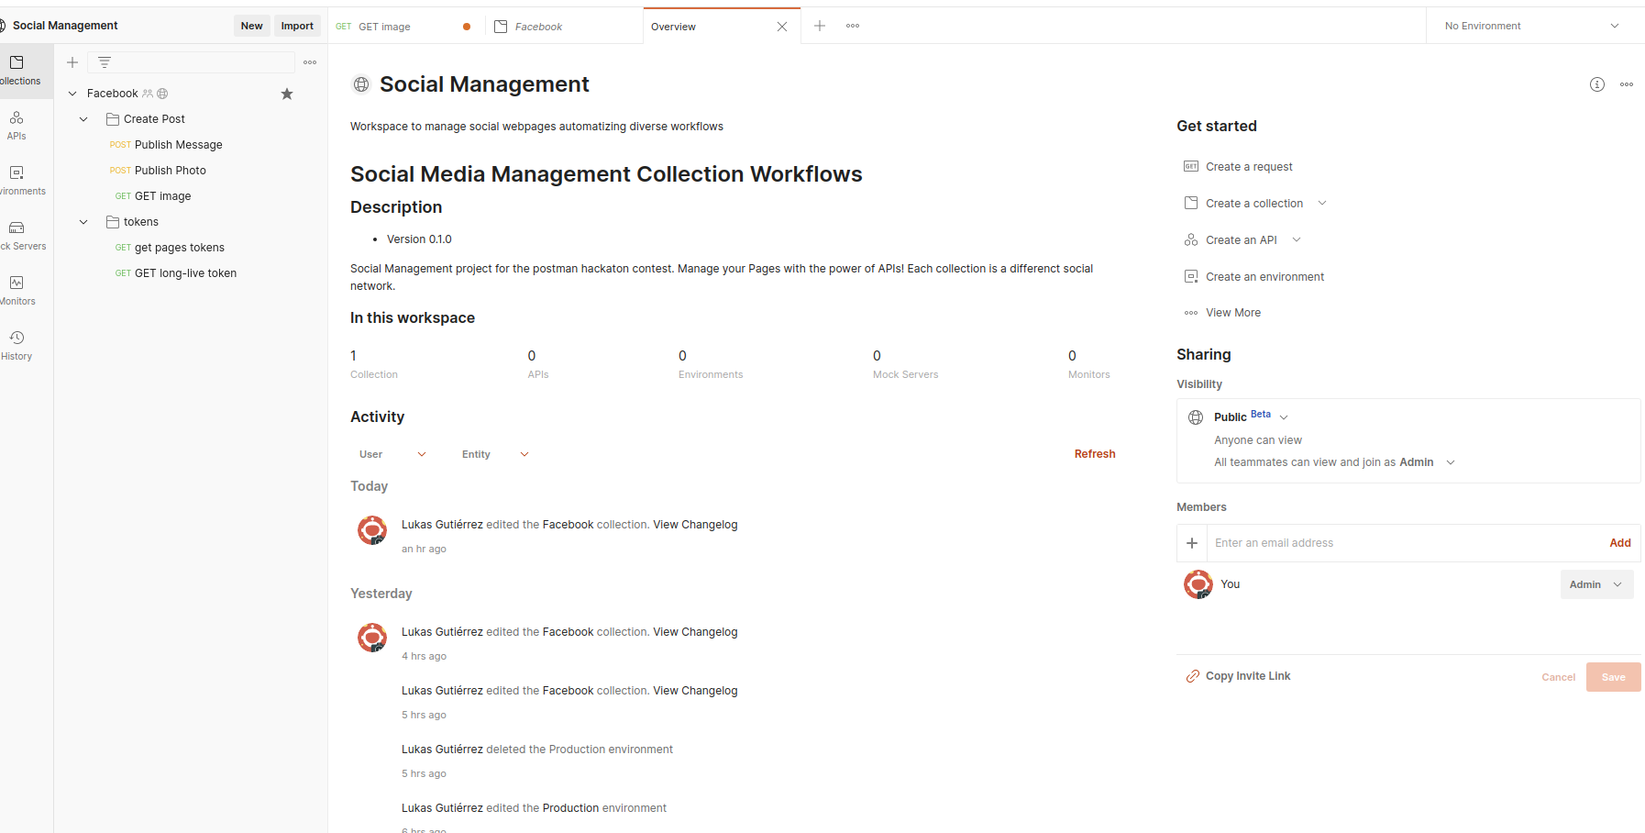This screenshot has height=833, width=1645.
Task: Star the Facebook collection
Action: pyautogui.click(x=287, y=94)
